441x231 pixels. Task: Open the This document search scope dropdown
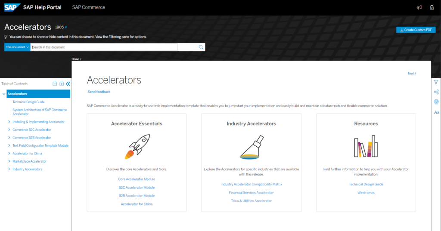[x=17, y=47]
